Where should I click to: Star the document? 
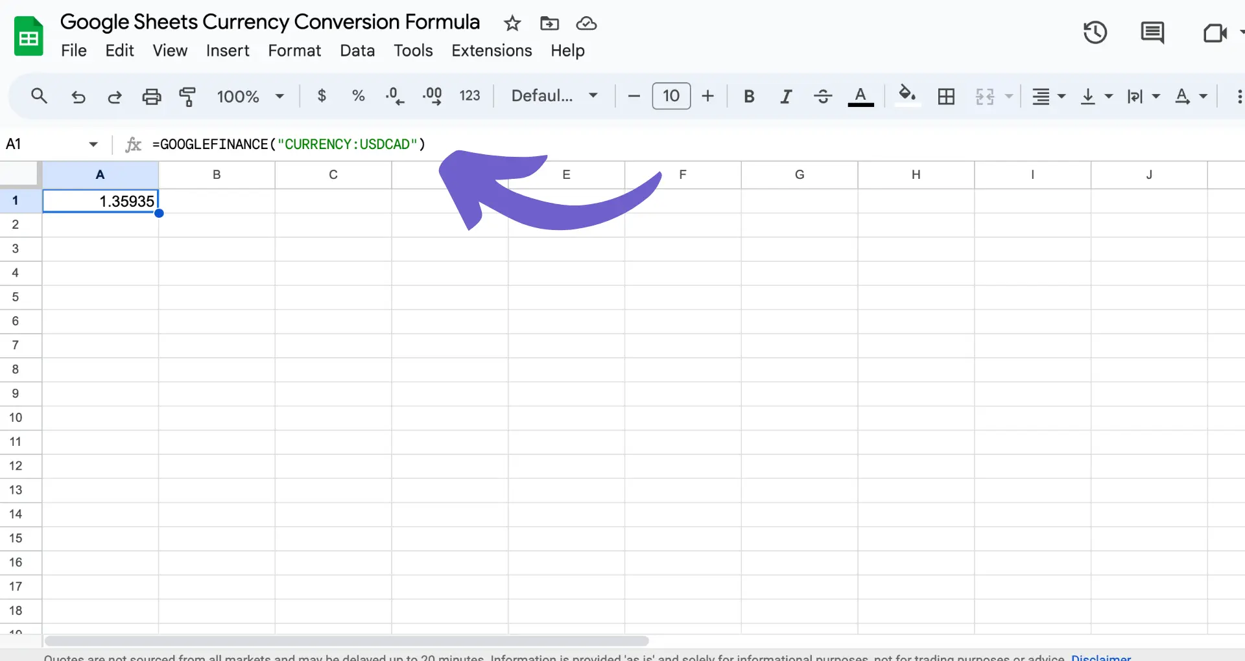click(512, 23)
